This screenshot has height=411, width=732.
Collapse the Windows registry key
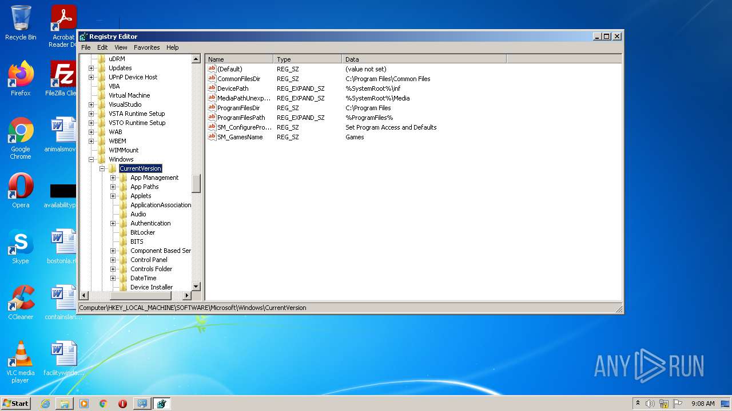(91, 159)
